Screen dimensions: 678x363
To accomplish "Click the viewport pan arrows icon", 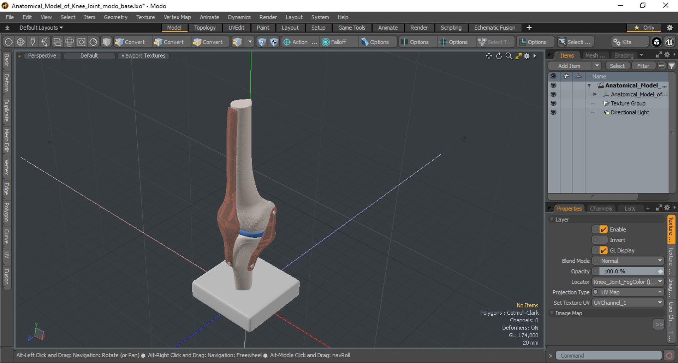I will click(489, 56).
